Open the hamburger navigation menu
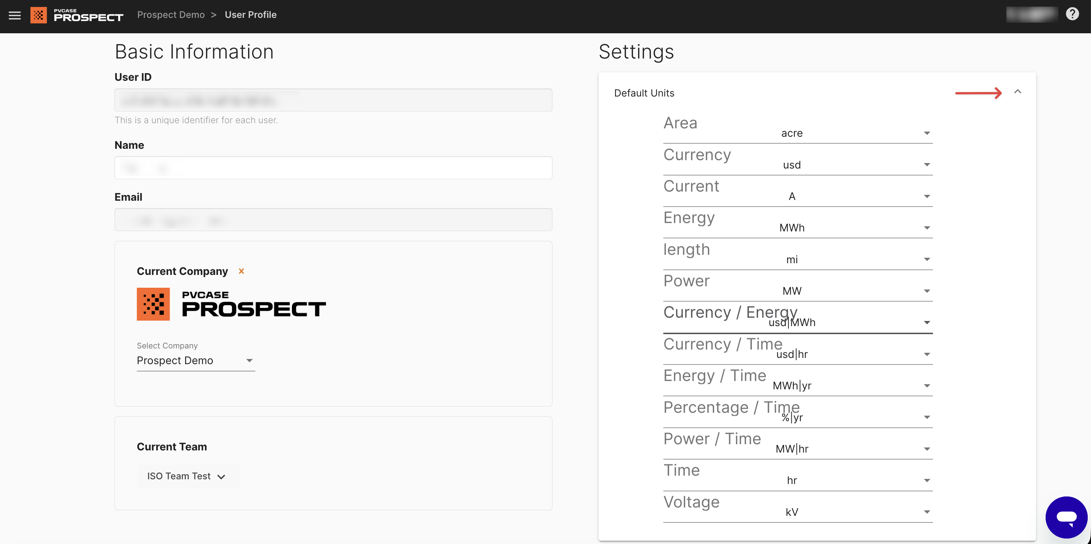1091x544 pixels. pos(15,15)
